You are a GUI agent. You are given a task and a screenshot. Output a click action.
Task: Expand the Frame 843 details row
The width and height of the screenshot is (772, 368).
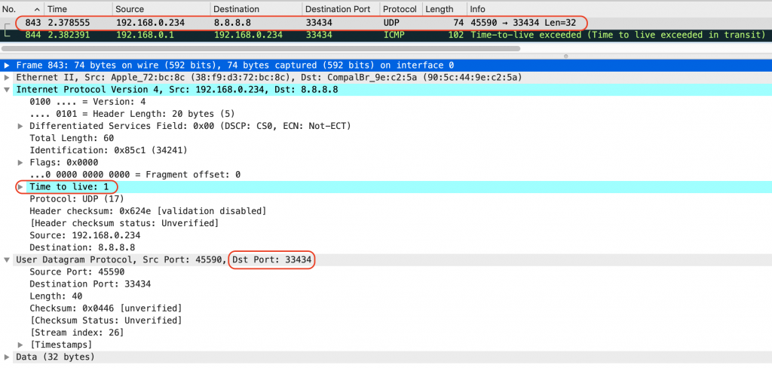coord(8,66)
